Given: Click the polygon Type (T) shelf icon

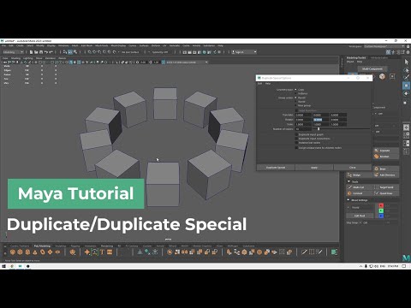Looking at the screenshot, I should point(102,252).
